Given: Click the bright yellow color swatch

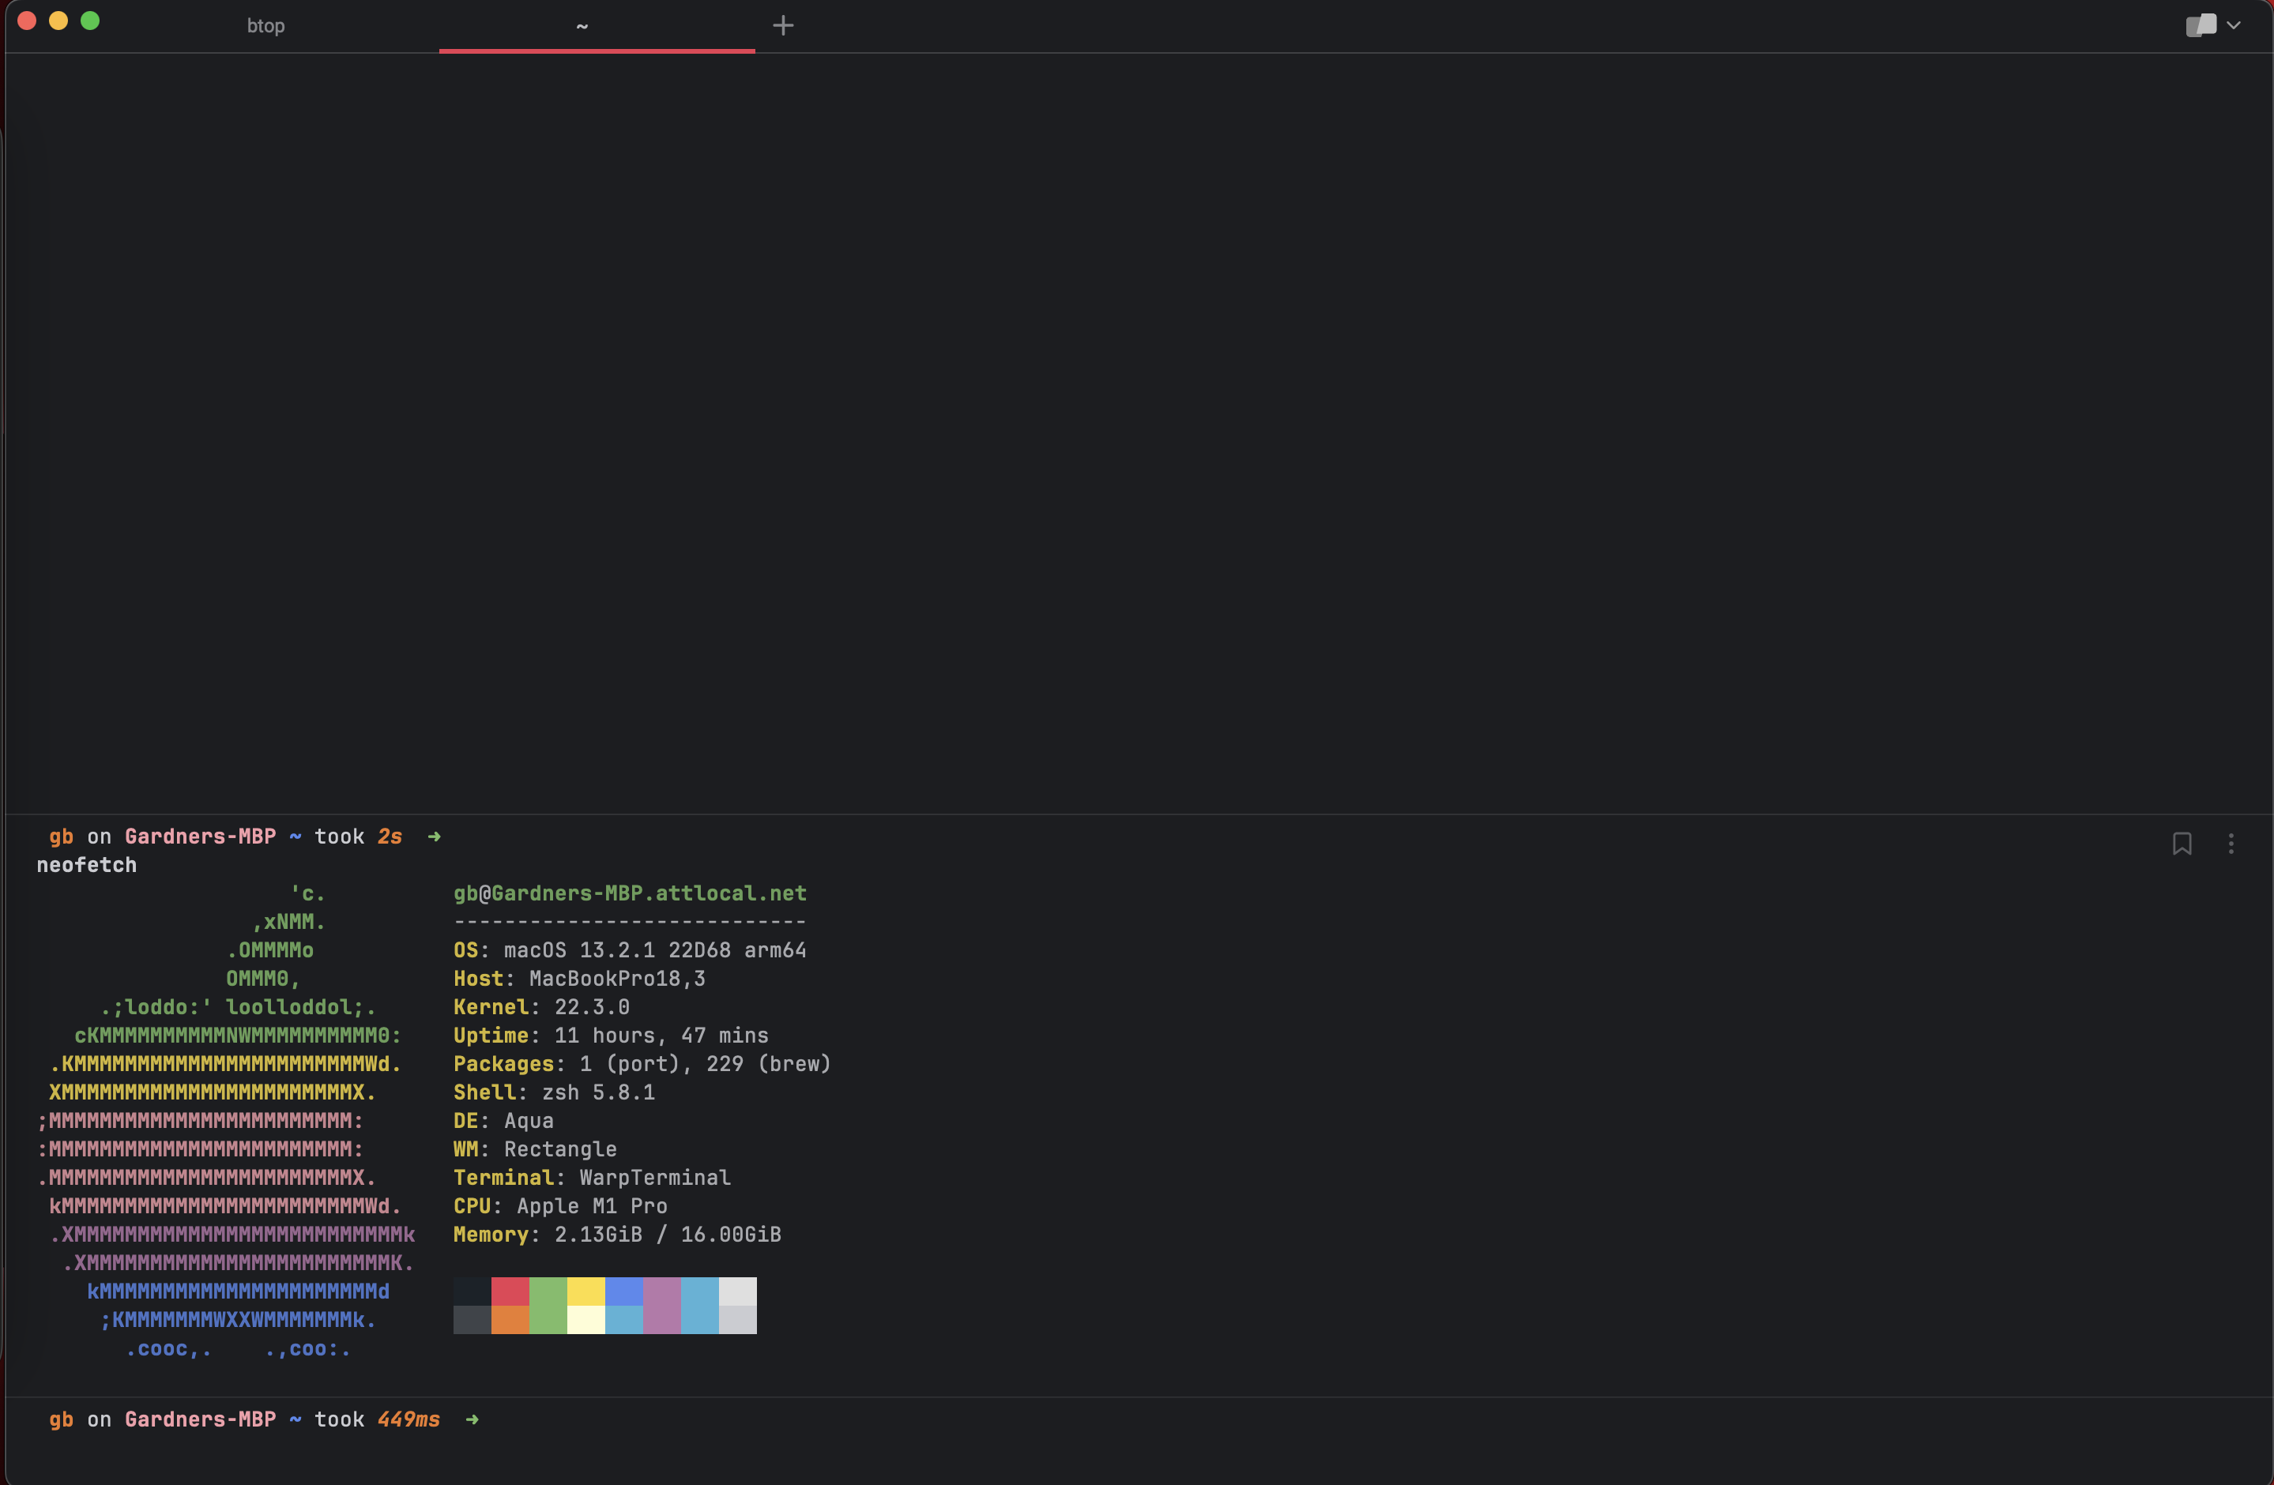Looking at the screenshot, I should point(585,1291).
